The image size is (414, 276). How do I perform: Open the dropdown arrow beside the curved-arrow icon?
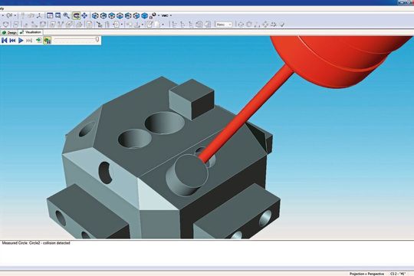(x=15, y=15)
